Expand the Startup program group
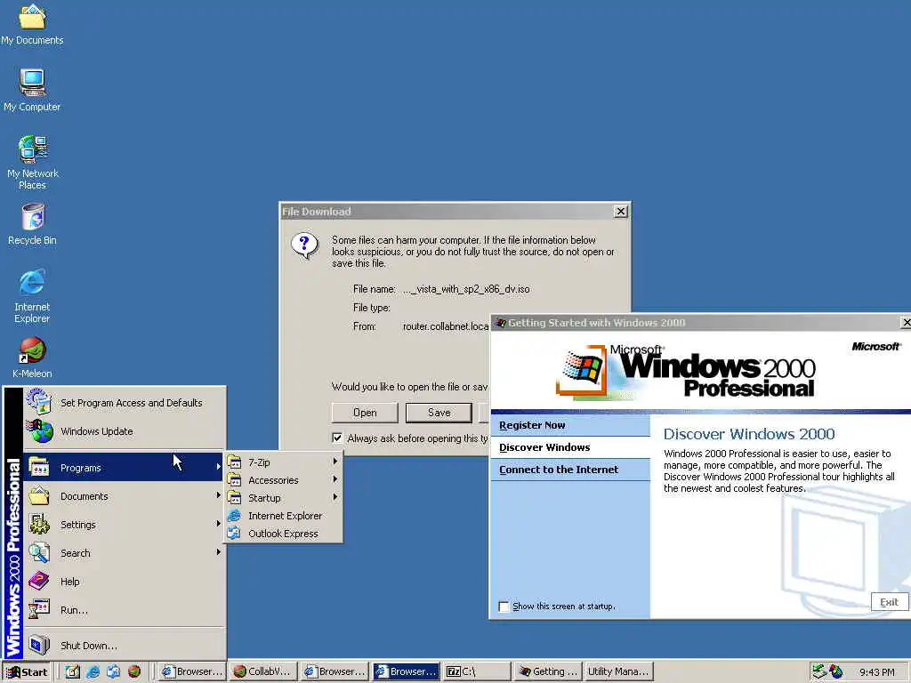The width and height of the screenshot is (911, 683). 284,498
